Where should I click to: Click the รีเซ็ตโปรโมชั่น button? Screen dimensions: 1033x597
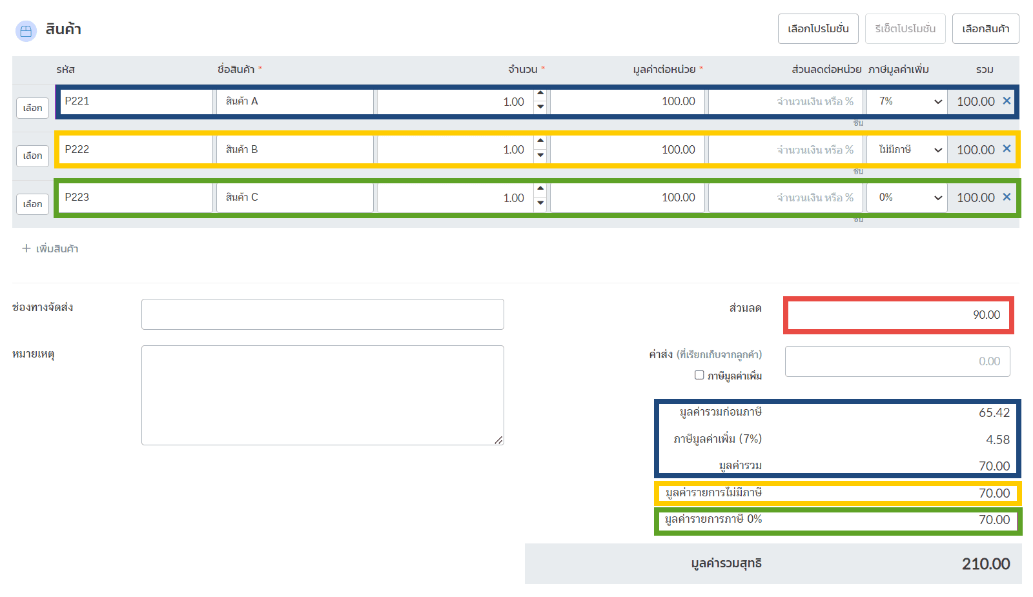[x=905, y=29]
